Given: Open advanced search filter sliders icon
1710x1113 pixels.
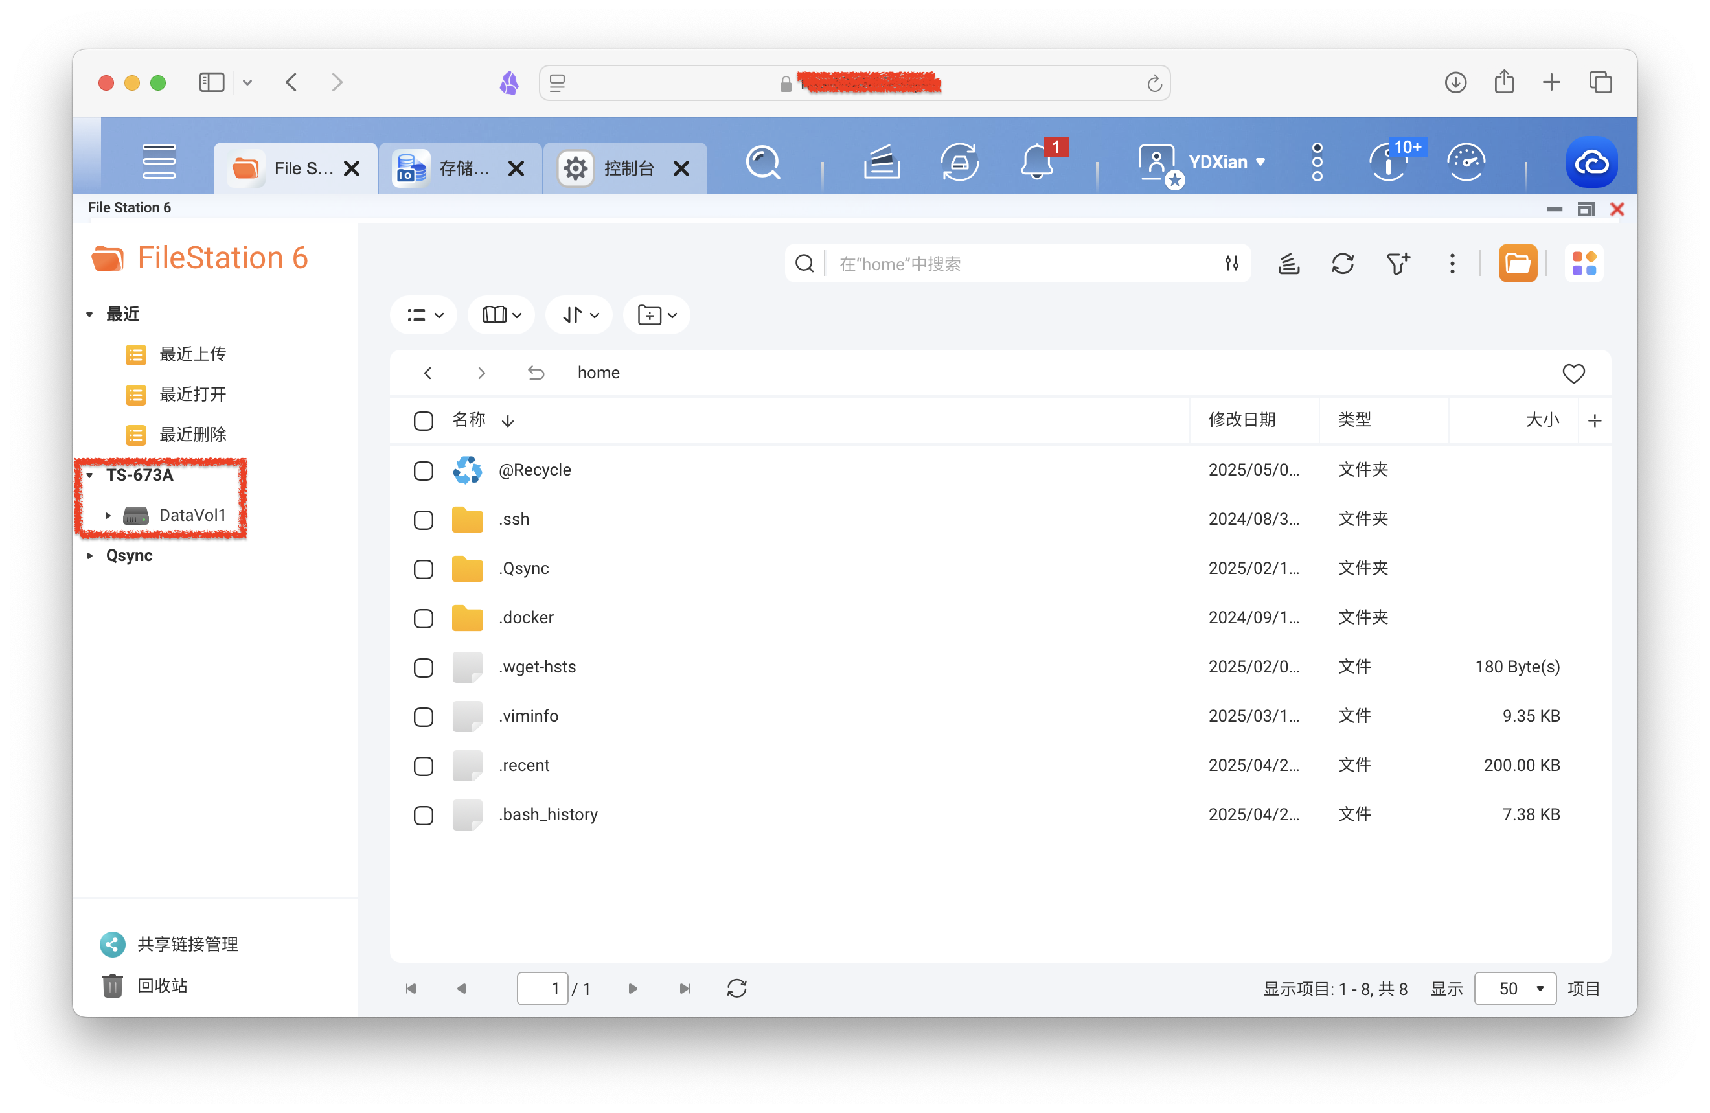Looking at the screenshot, I should pyautogui.click(x=1231, y=264).
